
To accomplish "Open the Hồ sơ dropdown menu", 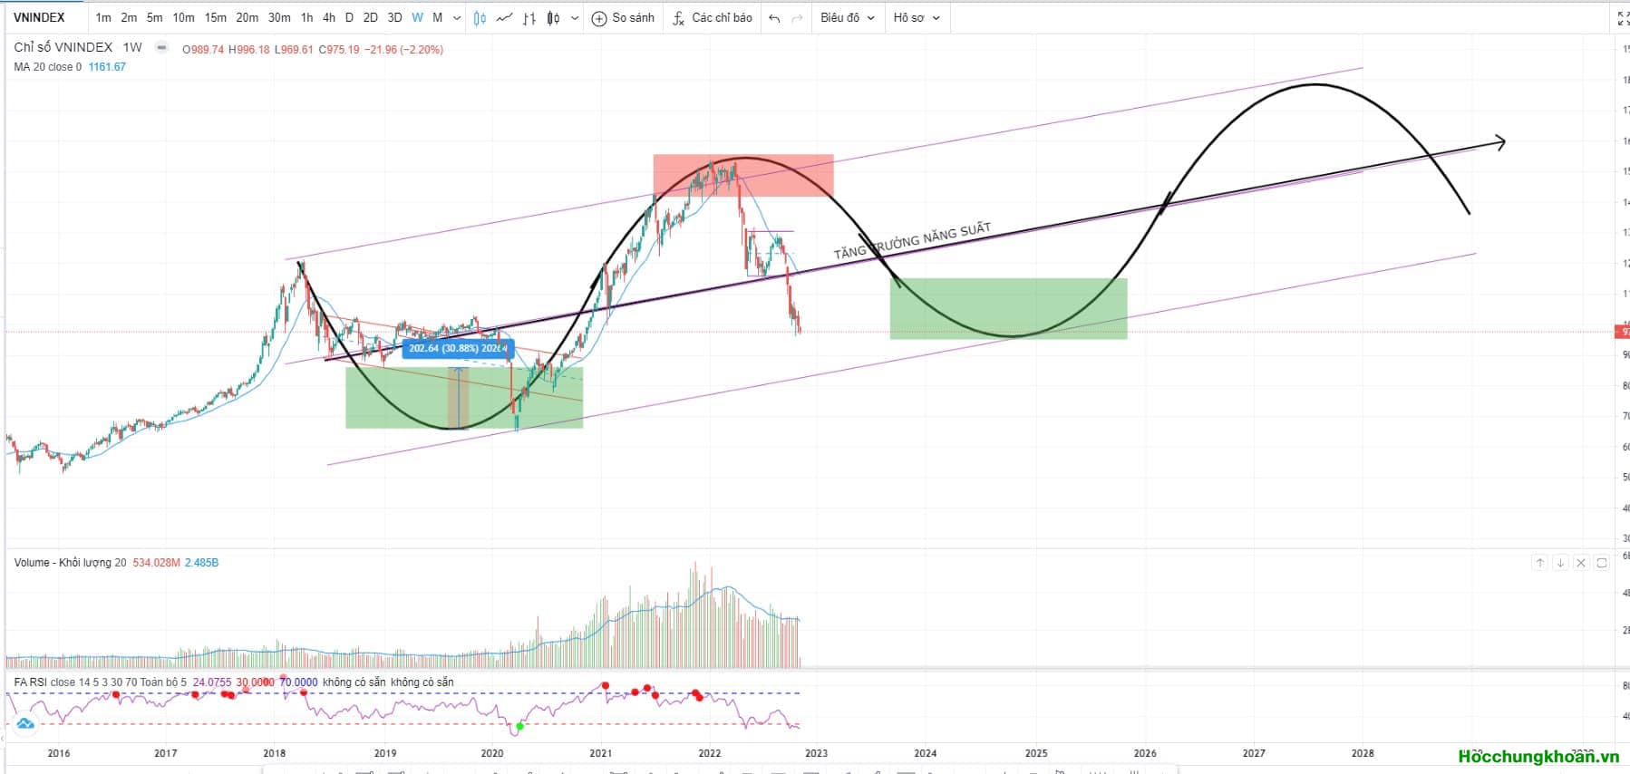I will pos(916,18).
